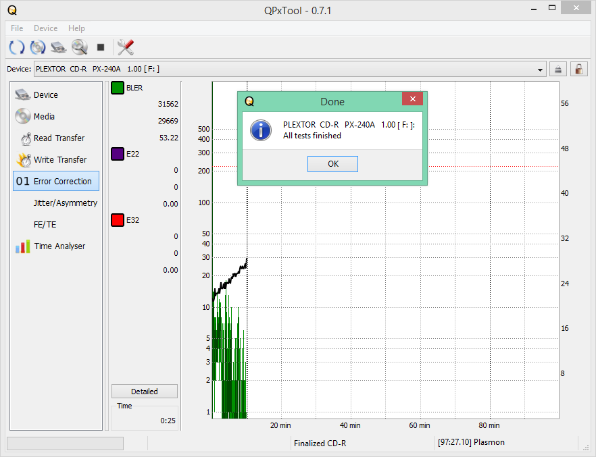Open the Time Analyser panel
The height and width of the screenshot is (457, 596).
[56, 246]
